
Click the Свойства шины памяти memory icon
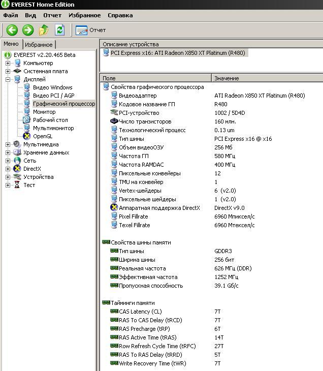coord(106,242)
